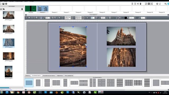Click the magnifier icon beside the 100% field
Screen dimensions: 169x95
pos(100,18)
